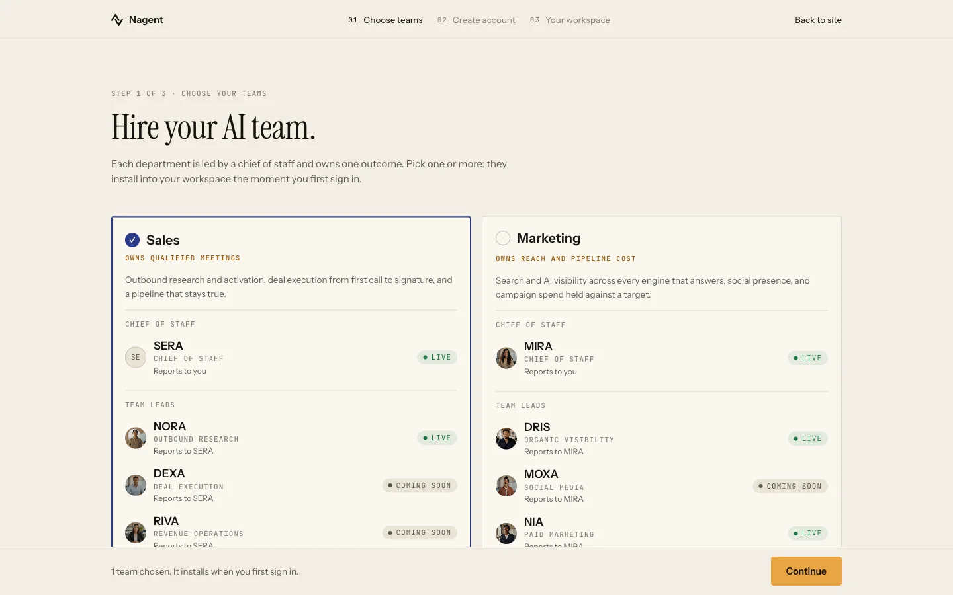Screen dimensions: 953x595
Task: Go to step 03 Your workspace
Action: coord(570,20)
